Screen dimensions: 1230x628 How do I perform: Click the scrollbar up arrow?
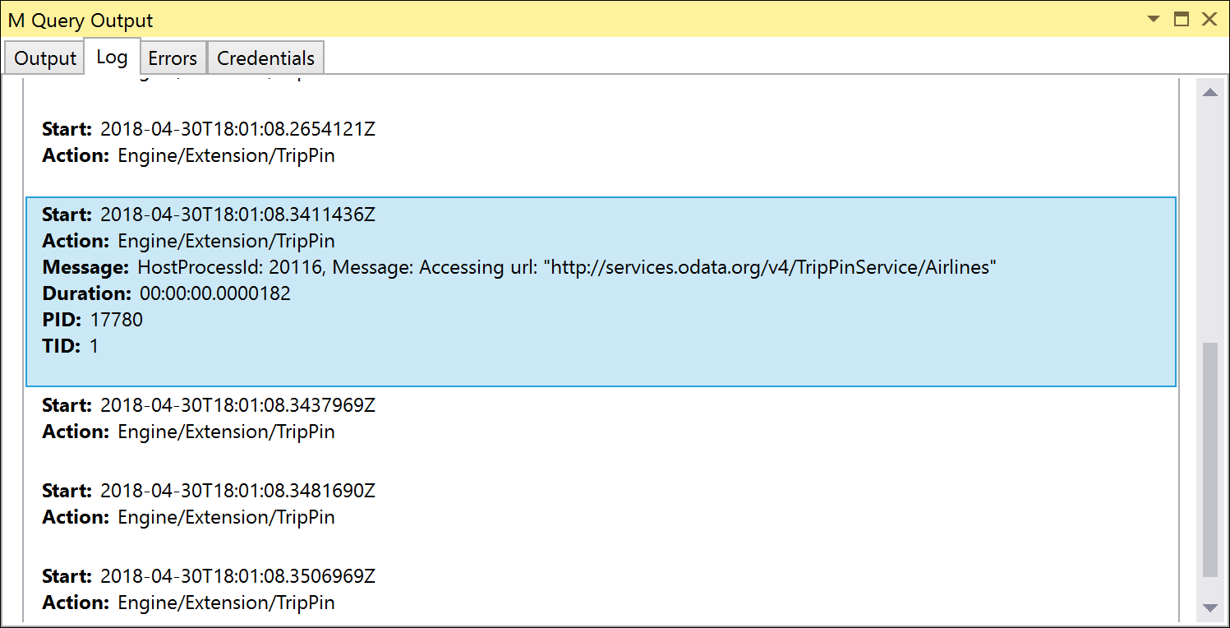(x=1209, y=92)
